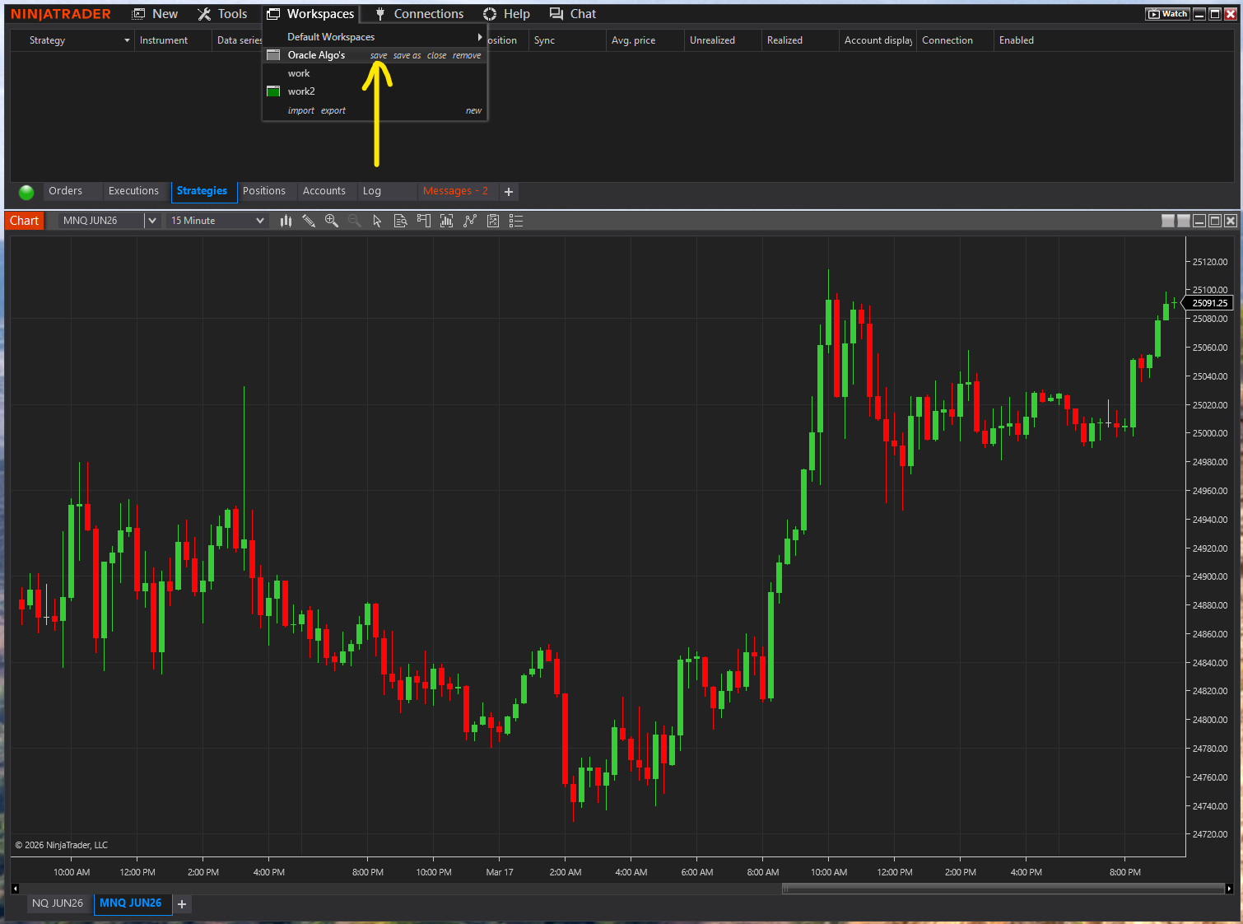Open the 15 Minute interval dropdown
The height and width of the screenshot is (924, 1243).
tap(260, 221)
